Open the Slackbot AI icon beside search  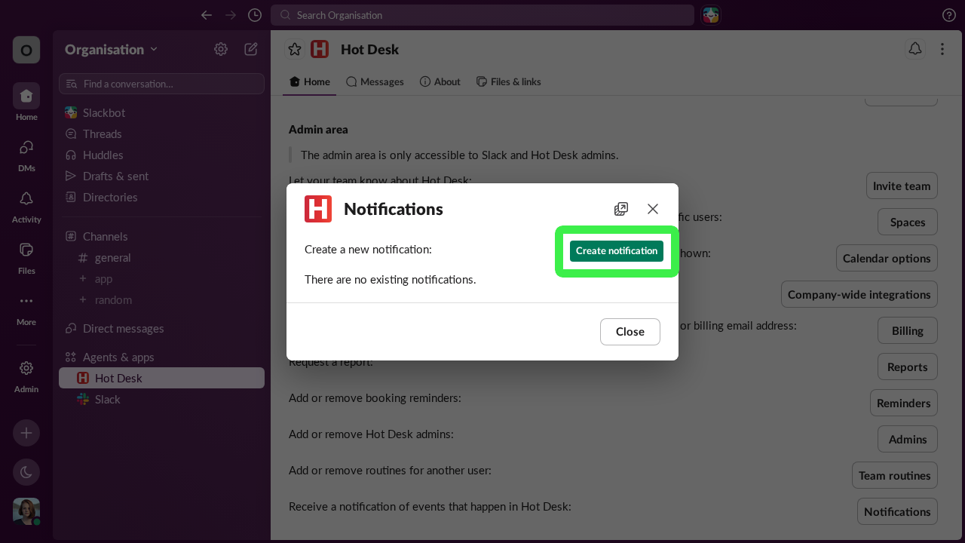click(x=711, y=15)
